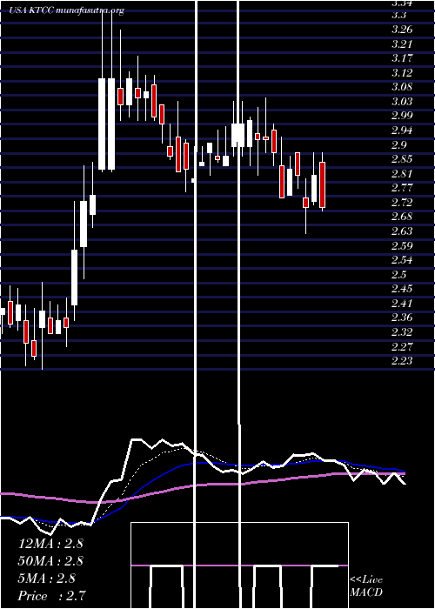Click the last red candlestick on the chart

(x=323, y=184)
